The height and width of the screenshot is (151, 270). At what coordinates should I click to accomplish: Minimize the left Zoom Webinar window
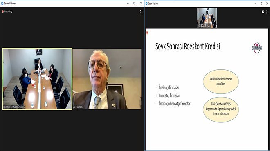(x=128, y=3)
